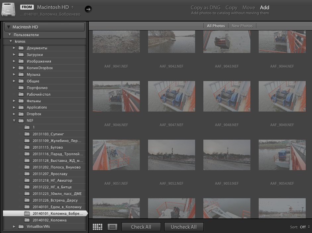
Task: Expand the Документы folder
Action: 14,48
